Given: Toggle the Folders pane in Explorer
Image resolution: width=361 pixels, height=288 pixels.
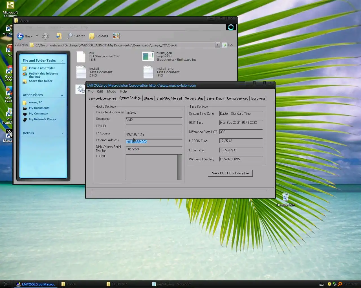Looking at the screenshot, I should [x=99, y=36].
